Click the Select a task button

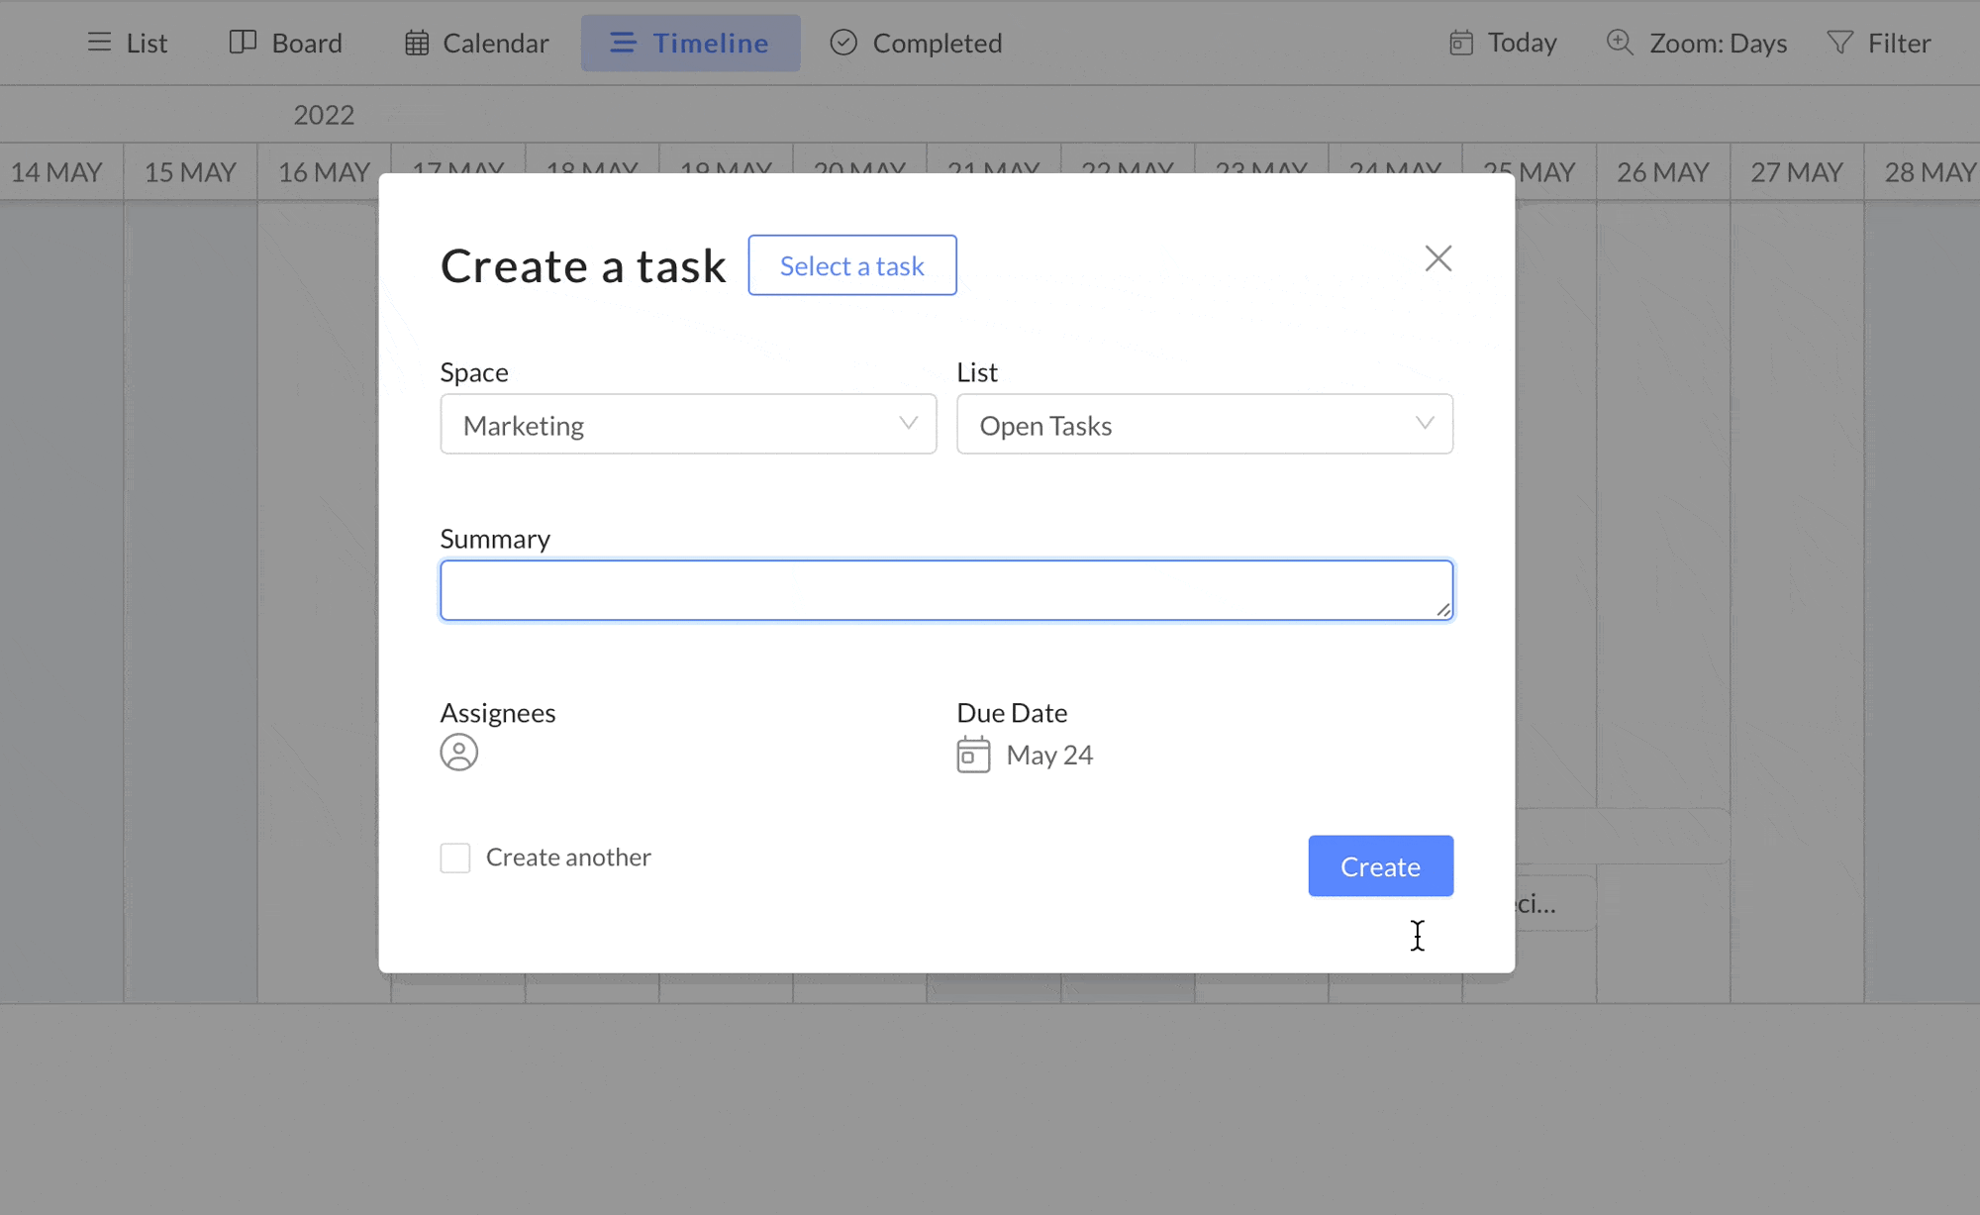pyautogui.click(x=851, y=265)
